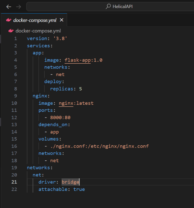
Task: Click the ports: key
Action: tap(47, 110)
